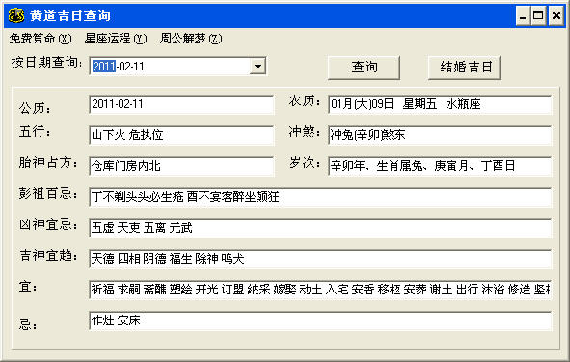
Task: Click the 忌 field showing 作灶 安床
Action: pos(320,320)
